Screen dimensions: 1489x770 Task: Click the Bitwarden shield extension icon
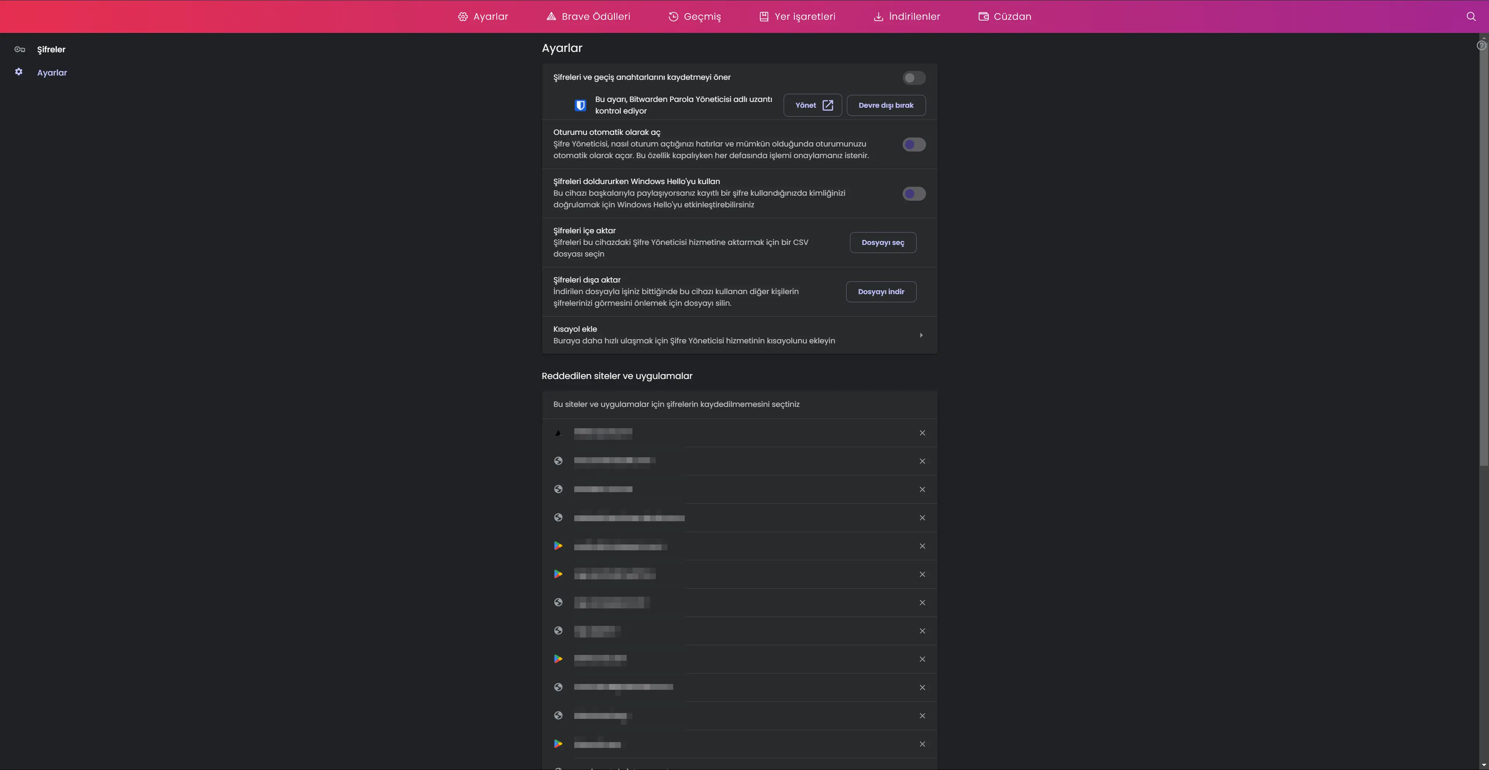(x=580, y=105)
